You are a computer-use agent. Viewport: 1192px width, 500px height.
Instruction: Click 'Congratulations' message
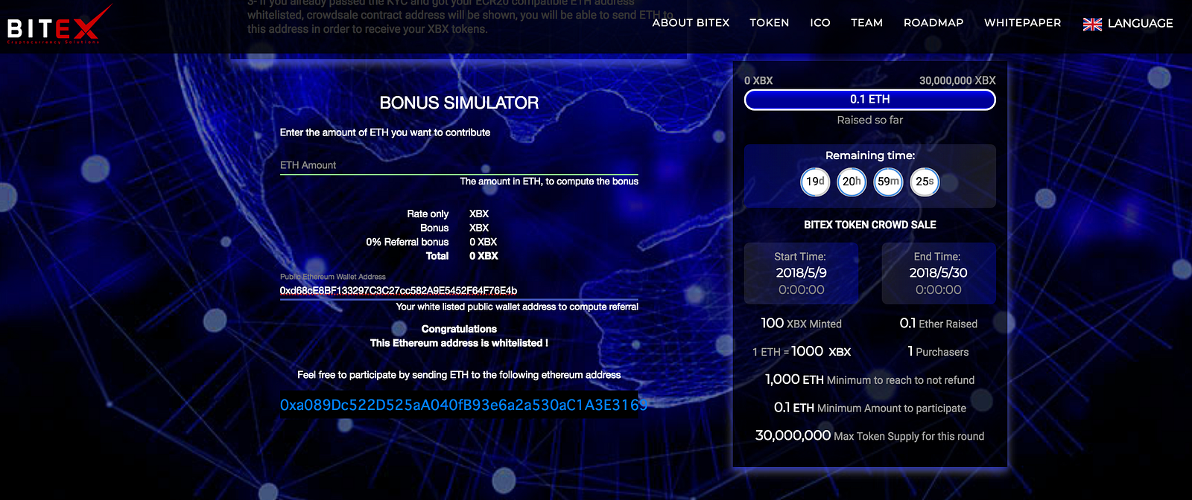click(x=459, y=329)
